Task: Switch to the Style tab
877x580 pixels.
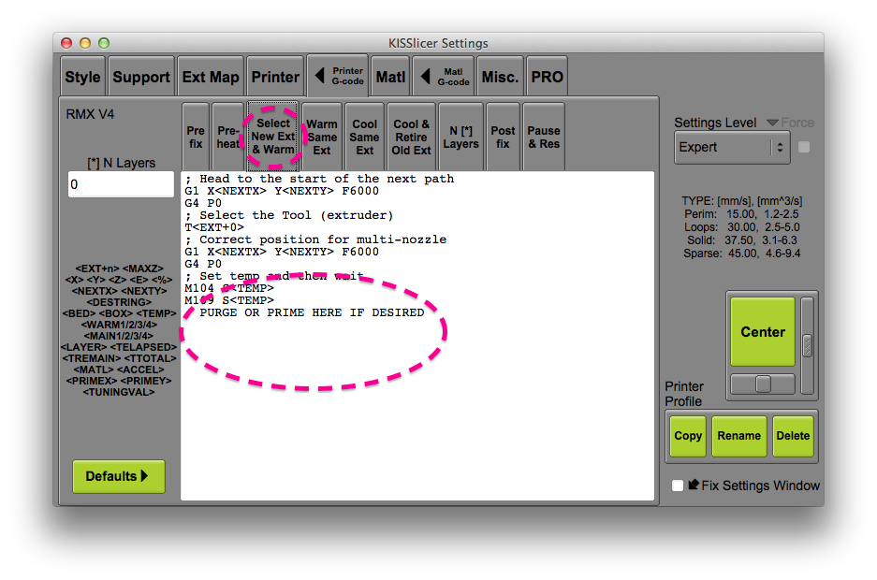Action: [82, 77]
